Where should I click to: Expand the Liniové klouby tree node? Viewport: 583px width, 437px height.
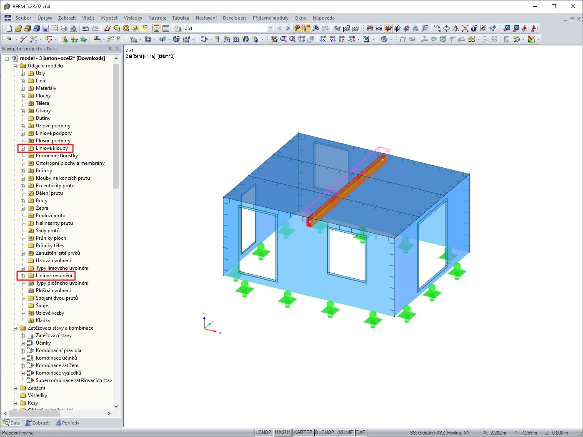point(23,149)
